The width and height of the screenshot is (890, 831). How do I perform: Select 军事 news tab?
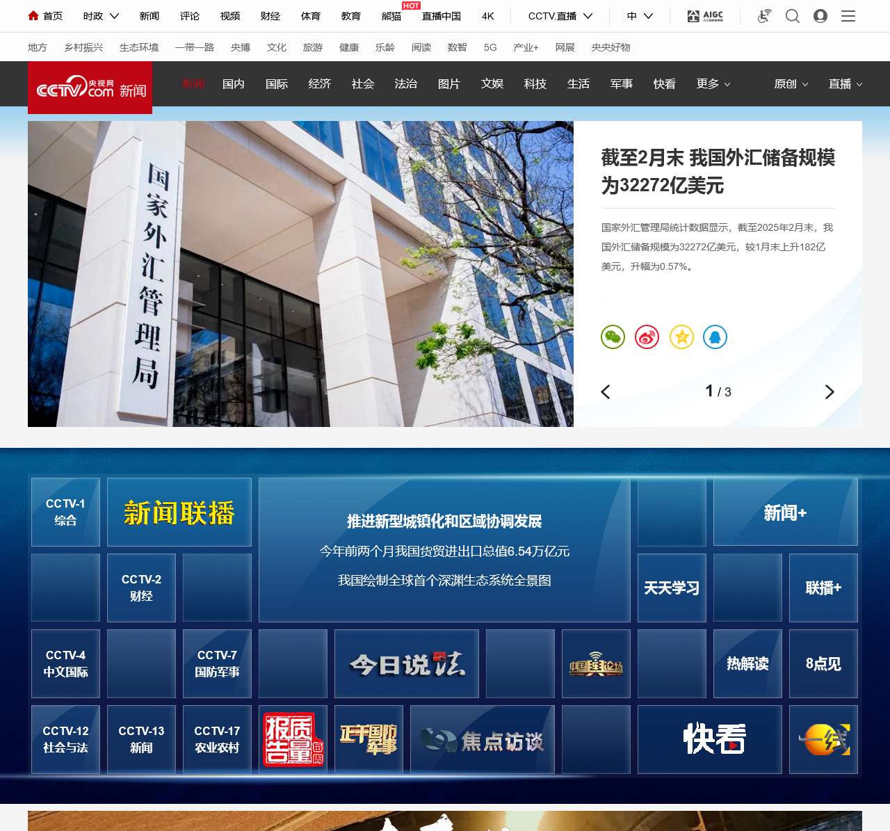point(622,84)
